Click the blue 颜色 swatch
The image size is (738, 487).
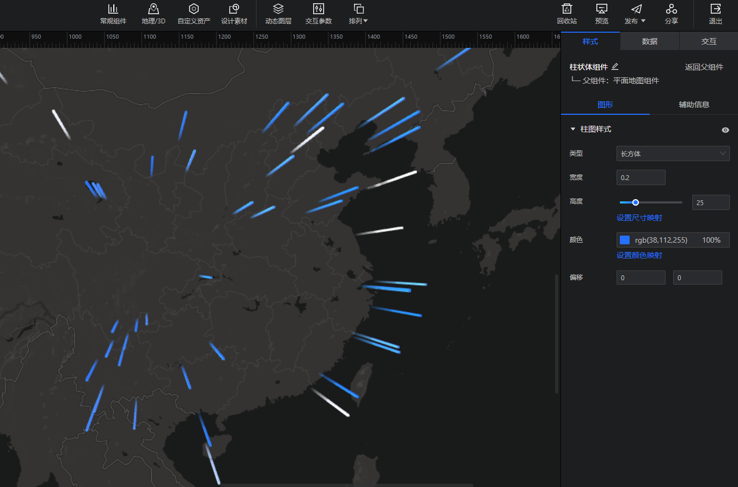click(625, 240)
